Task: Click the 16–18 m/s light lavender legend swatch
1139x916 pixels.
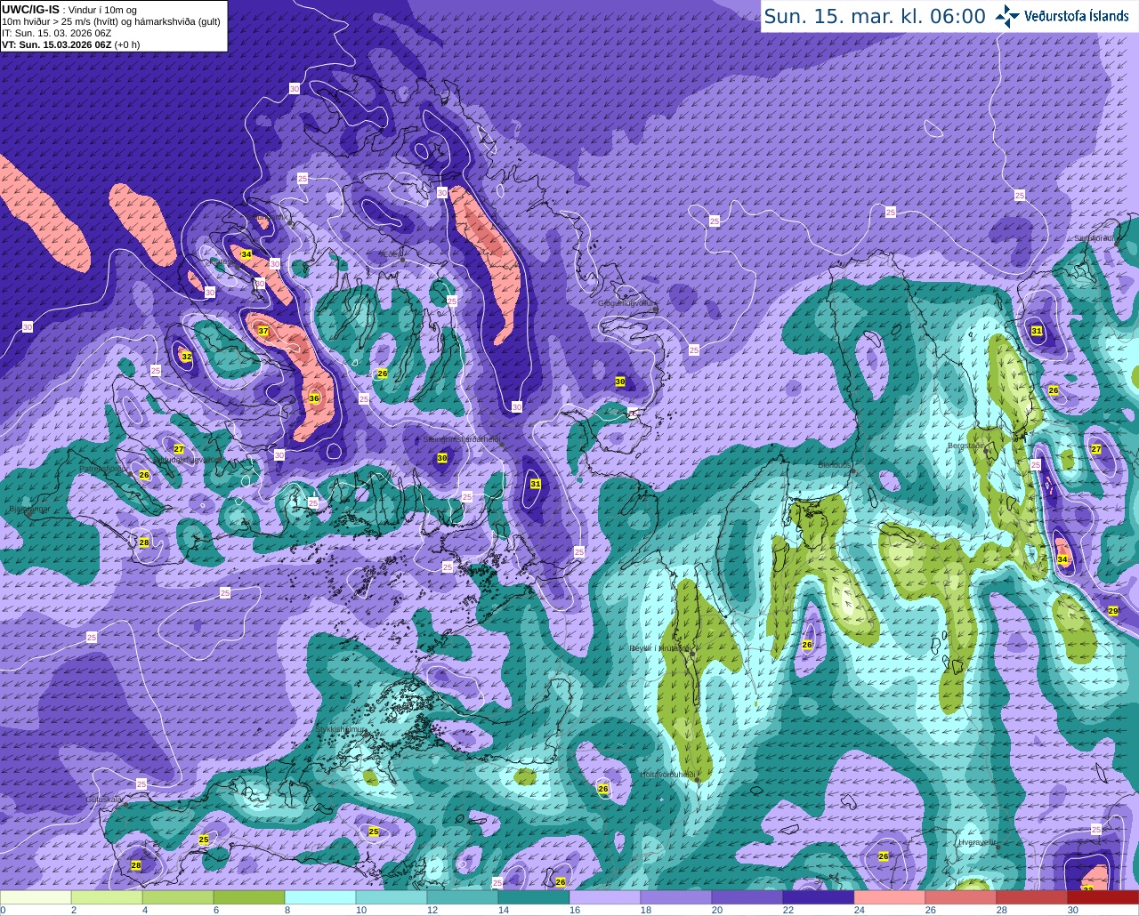Action: click(605, 897)
